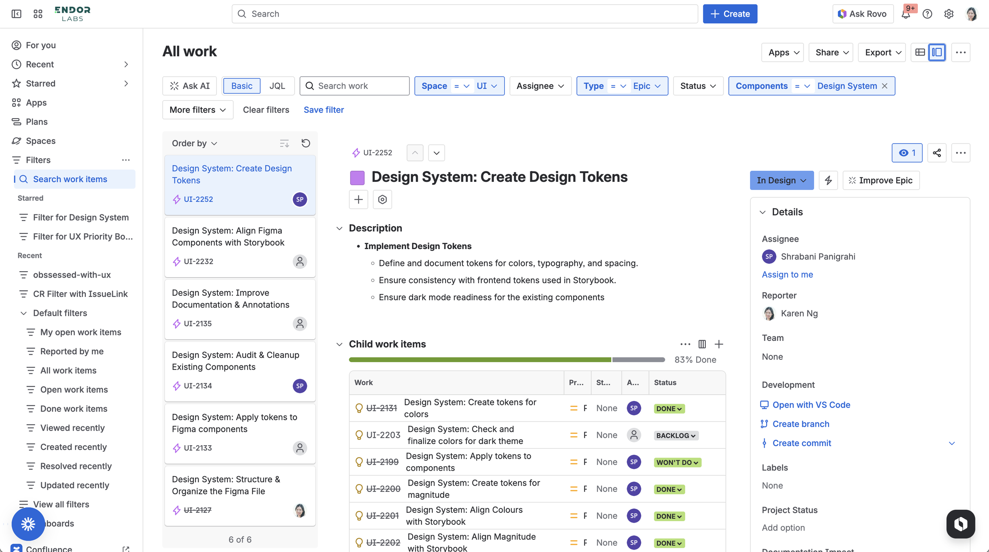Switch the search mode to JQL

[x=277, y=86]
